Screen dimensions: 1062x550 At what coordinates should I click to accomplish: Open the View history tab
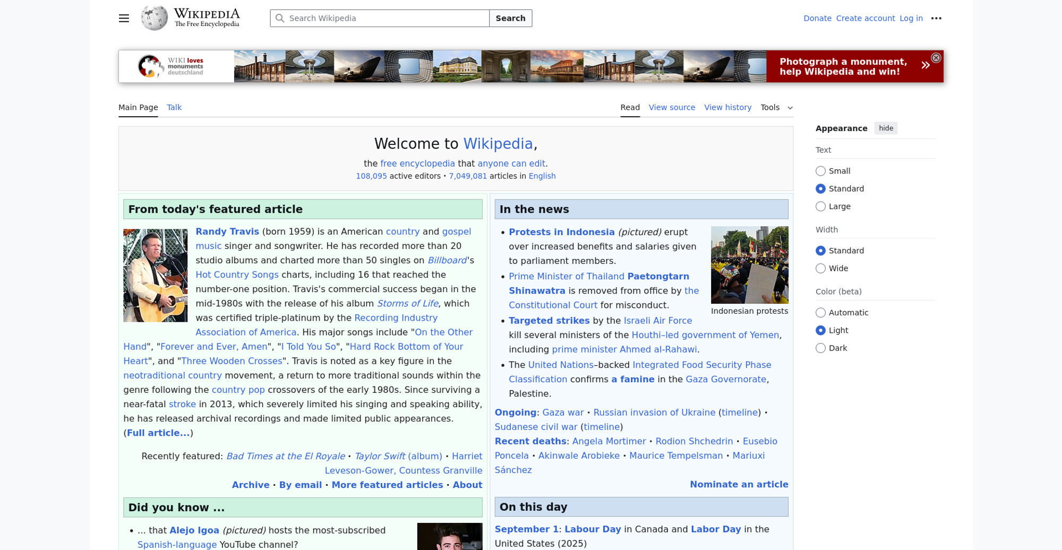point(727,107)
